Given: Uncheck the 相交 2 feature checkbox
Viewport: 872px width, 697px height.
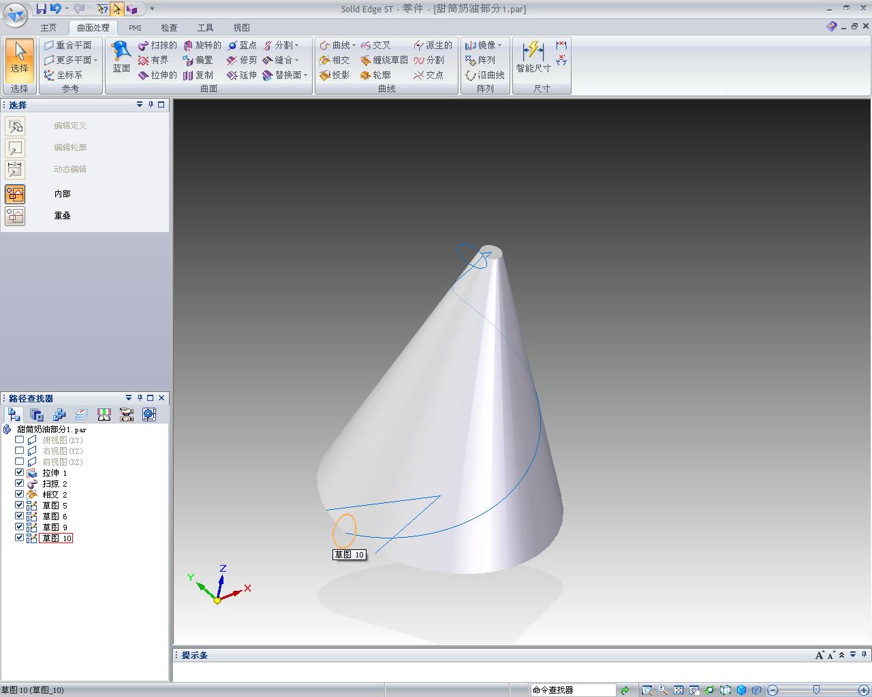Looking at the screenshot, I should click(x=19, y=494).
